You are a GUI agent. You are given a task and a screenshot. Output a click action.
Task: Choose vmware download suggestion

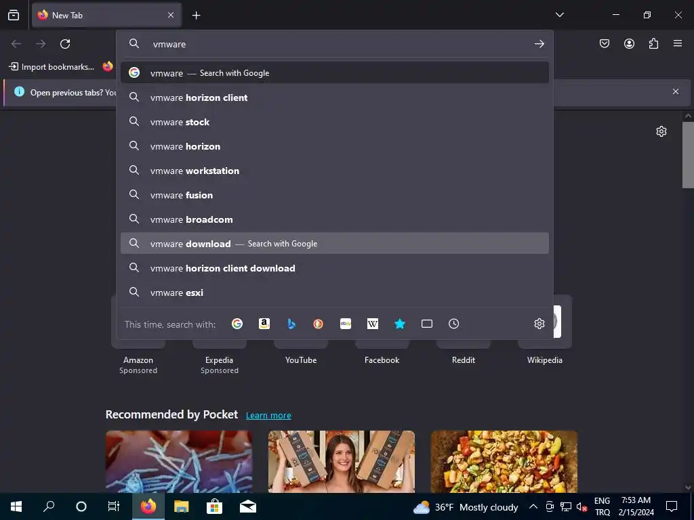point(335,243)
